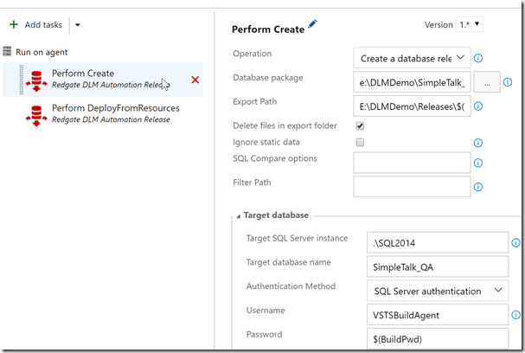Open the Operation dropdown

coord(412,58)
